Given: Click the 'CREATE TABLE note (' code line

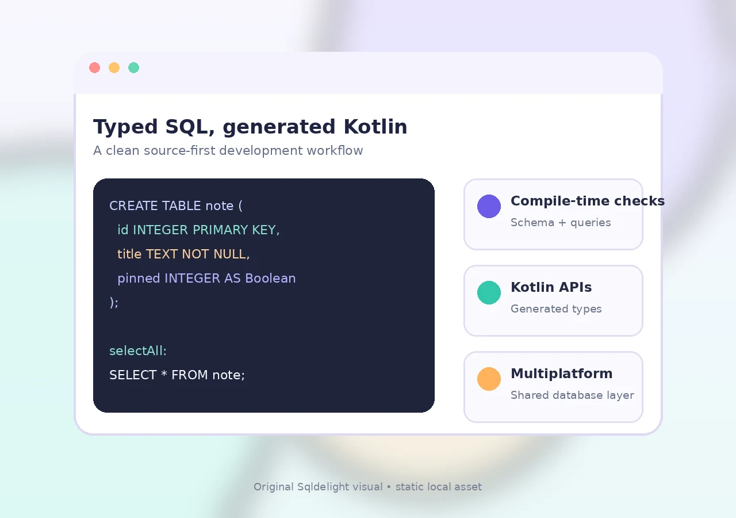Looking at the screenshot, I should click(x=176, y=206).
